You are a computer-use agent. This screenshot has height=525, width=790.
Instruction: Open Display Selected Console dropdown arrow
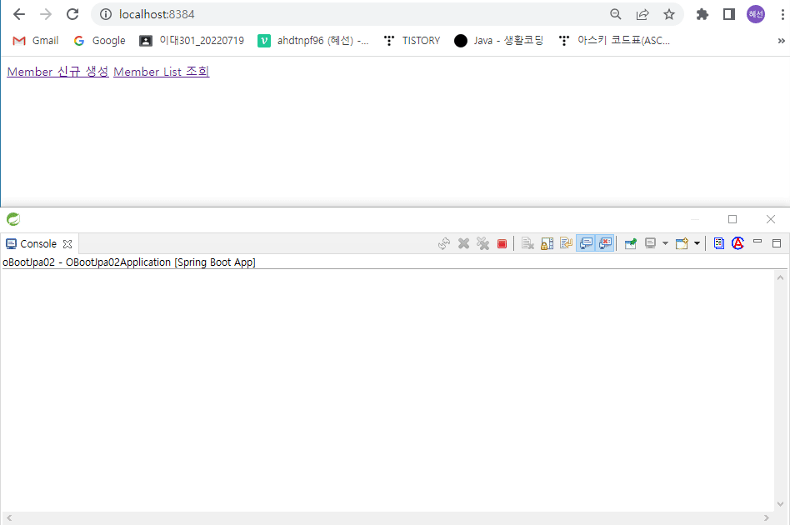(665, 244)
